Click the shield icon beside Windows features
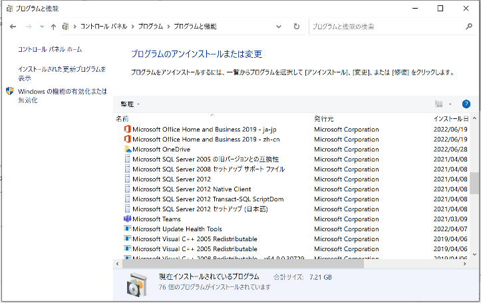This screenshot has height=303, width=481. [x=10, y=91]
